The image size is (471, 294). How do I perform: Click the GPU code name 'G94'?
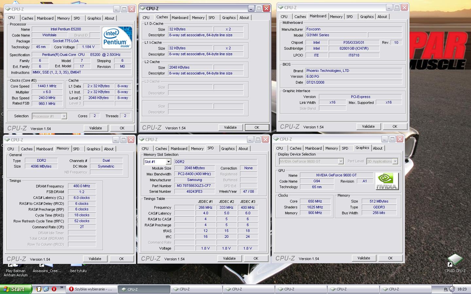[317, 181]
